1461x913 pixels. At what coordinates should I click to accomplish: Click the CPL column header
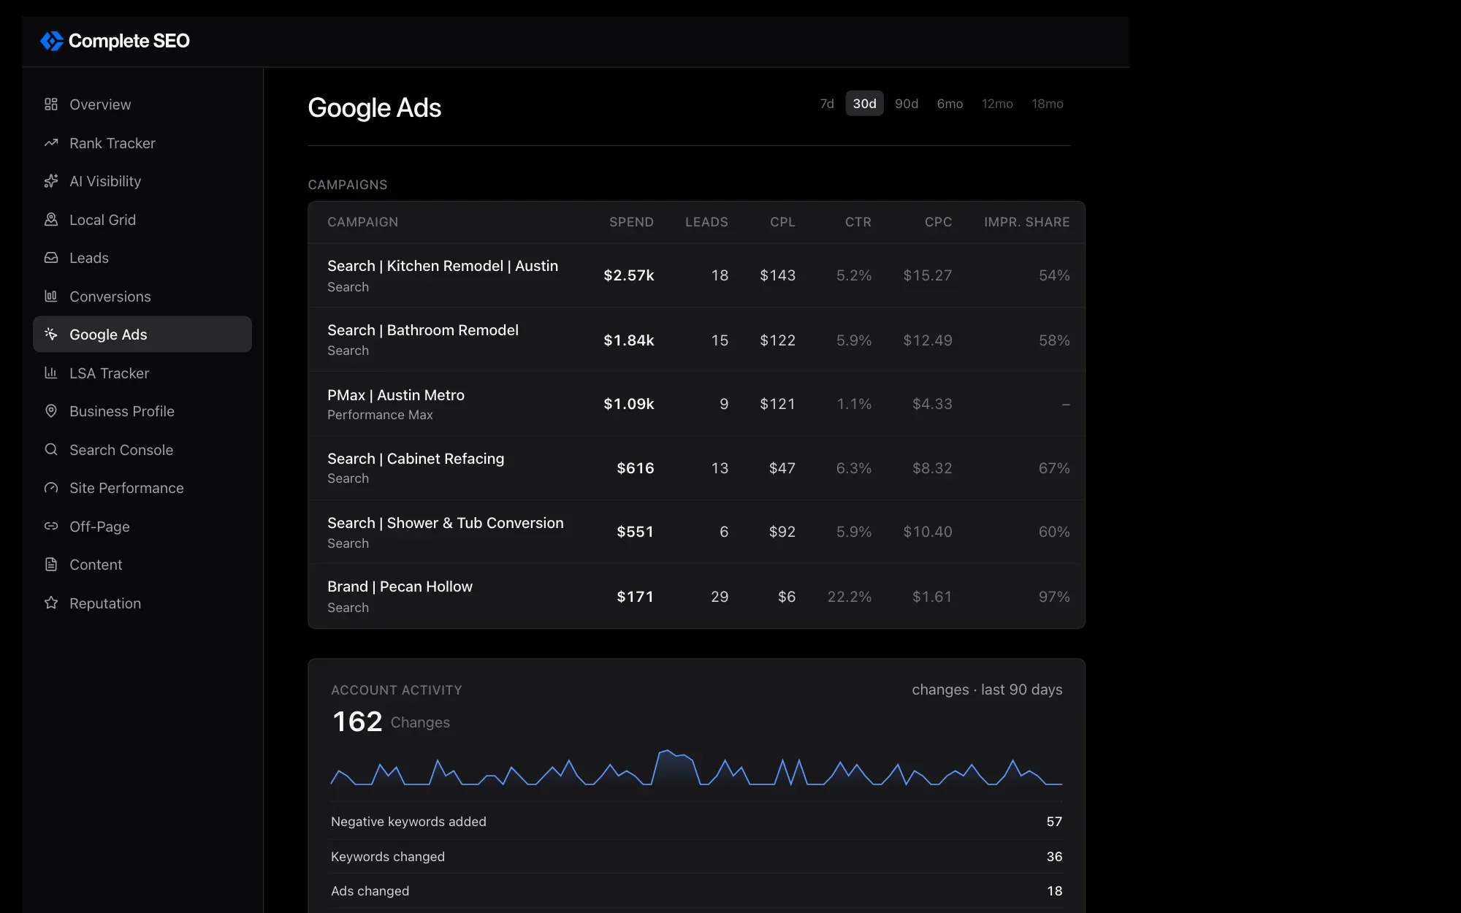[782, 222]
